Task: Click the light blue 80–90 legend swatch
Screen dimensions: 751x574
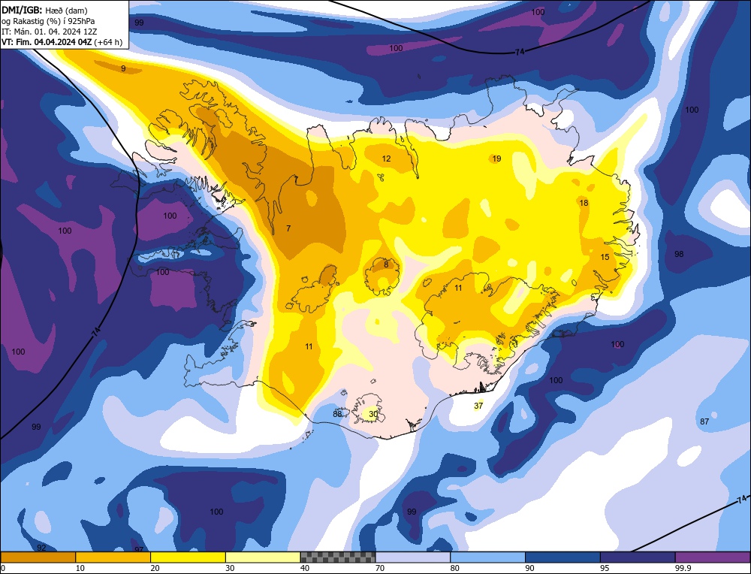Action: pos(487,557)
